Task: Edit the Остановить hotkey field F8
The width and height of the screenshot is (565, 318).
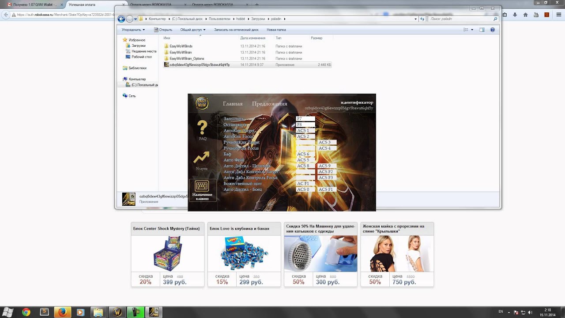Action: coord(305,125)
